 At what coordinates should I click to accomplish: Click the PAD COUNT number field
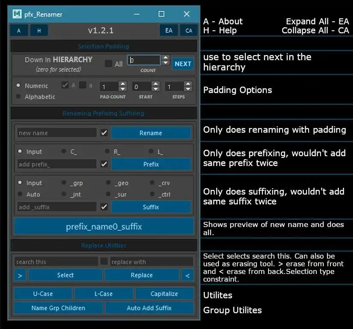109,87
